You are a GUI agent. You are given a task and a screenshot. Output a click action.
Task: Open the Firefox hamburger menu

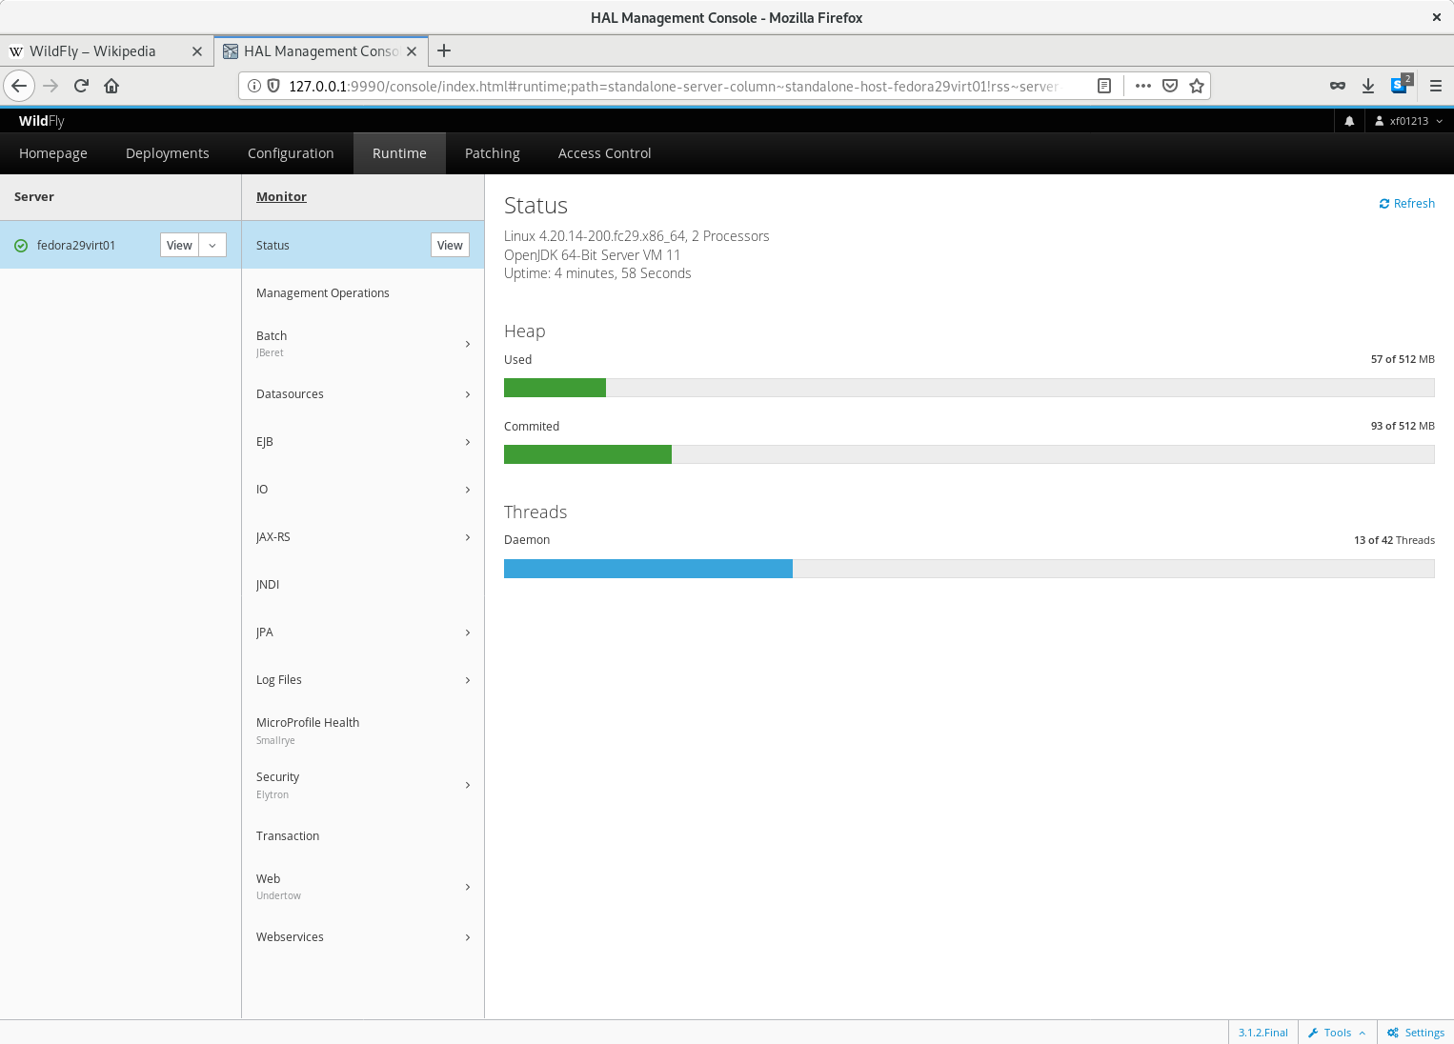pyautogui.click(x=1435, y=86)
